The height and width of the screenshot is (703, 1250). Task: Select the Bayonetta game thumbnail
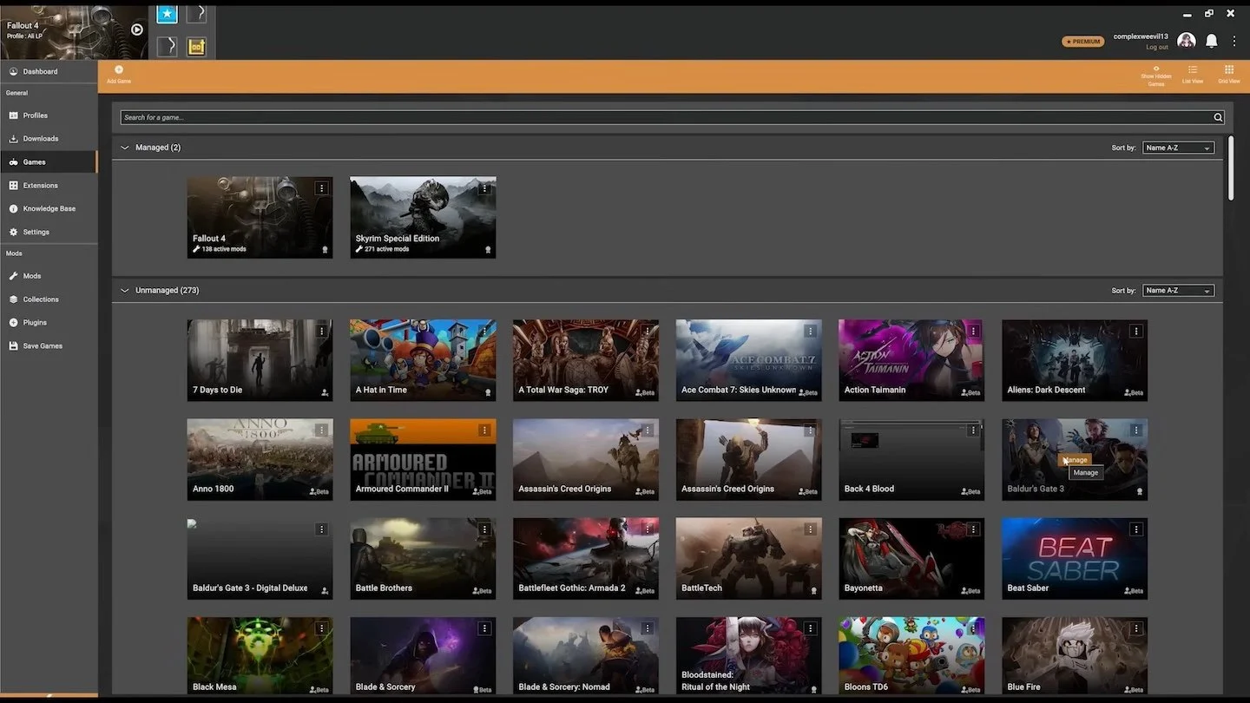point(911,558)
